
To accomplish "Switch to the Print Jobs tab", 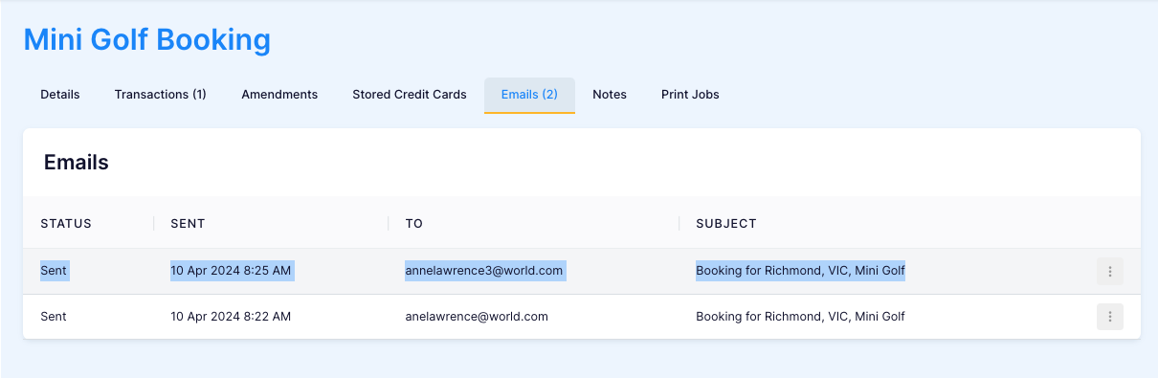I will tap(690, 95).
